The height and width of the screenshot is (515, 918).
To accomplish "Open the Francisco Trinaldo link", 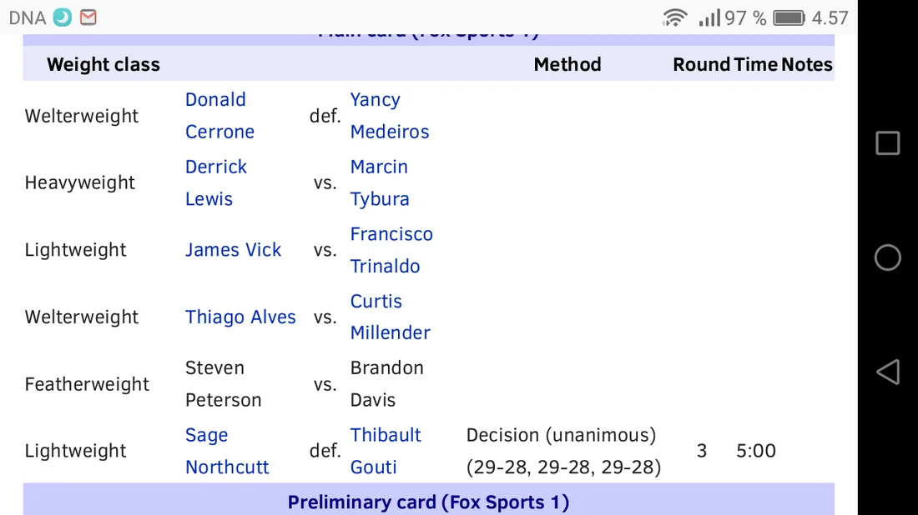I will (x=391, y=250).
